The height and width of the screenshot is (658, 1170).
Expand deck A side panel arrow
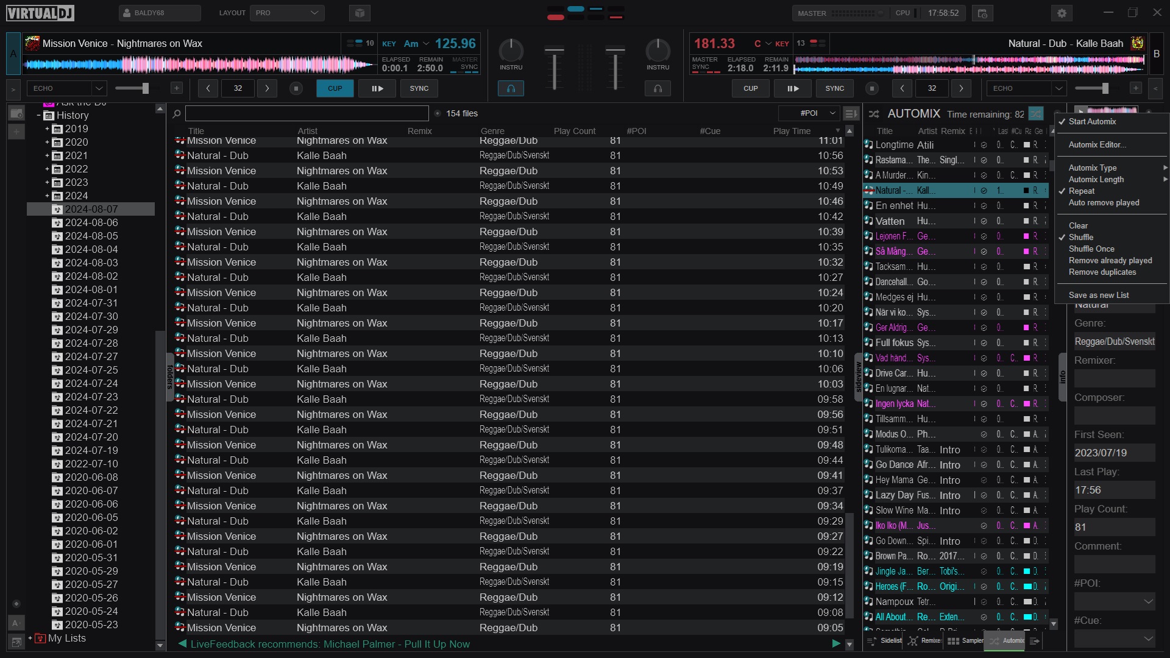tap(13, 89)
